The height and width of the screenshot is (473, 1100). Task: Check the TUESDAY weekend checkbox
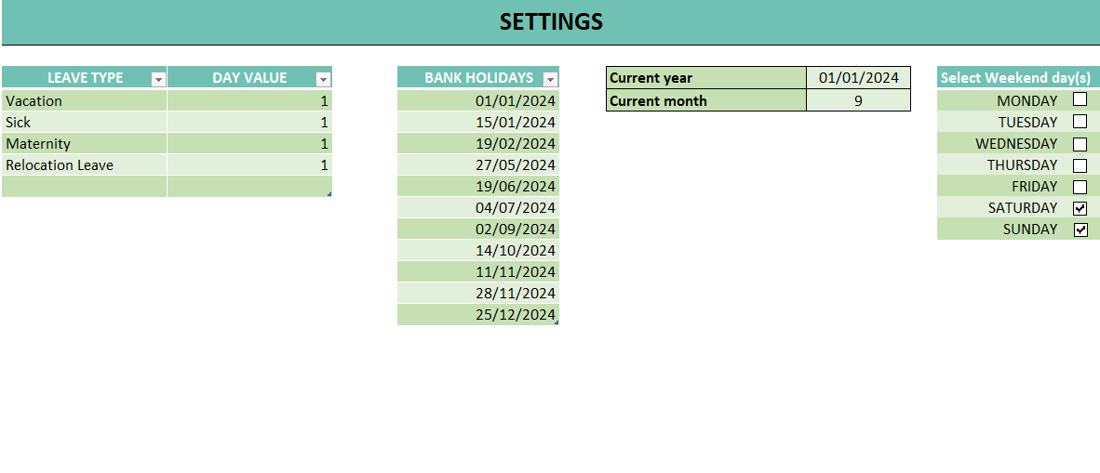tap(1080, 121)
